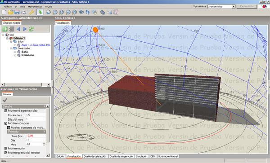Open a file with the folder icon
The image size is (270, 163).
[x=10, y=12]
